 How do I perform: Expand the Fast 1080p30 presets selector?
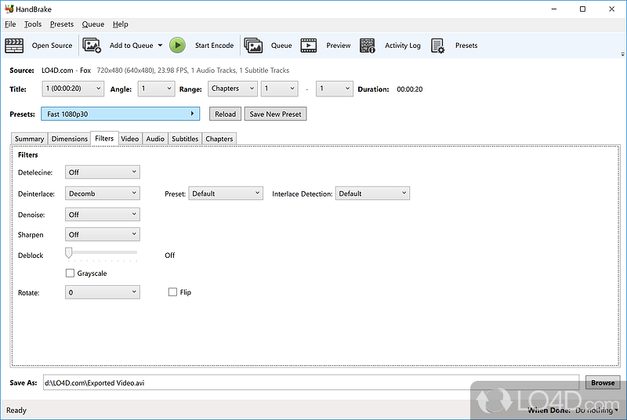pyautogui.click(x=121, y=114)
